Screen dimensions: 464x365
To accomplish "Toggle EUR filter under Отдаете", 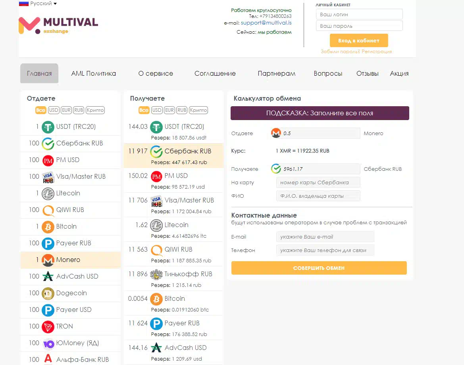I will tap(66, 110).
